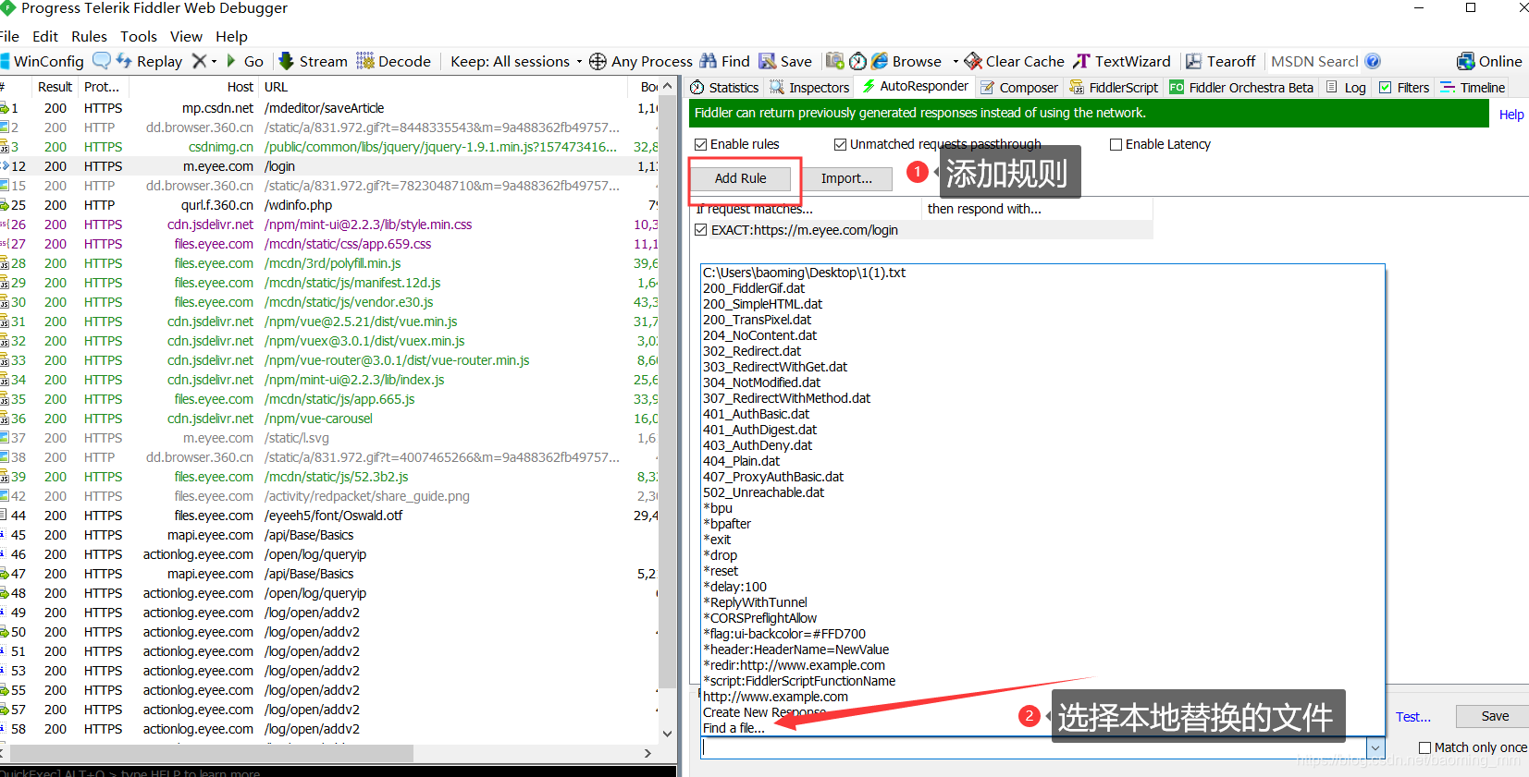
Task: Click the Clear Cache icon
Action: [x=973, y=61]
